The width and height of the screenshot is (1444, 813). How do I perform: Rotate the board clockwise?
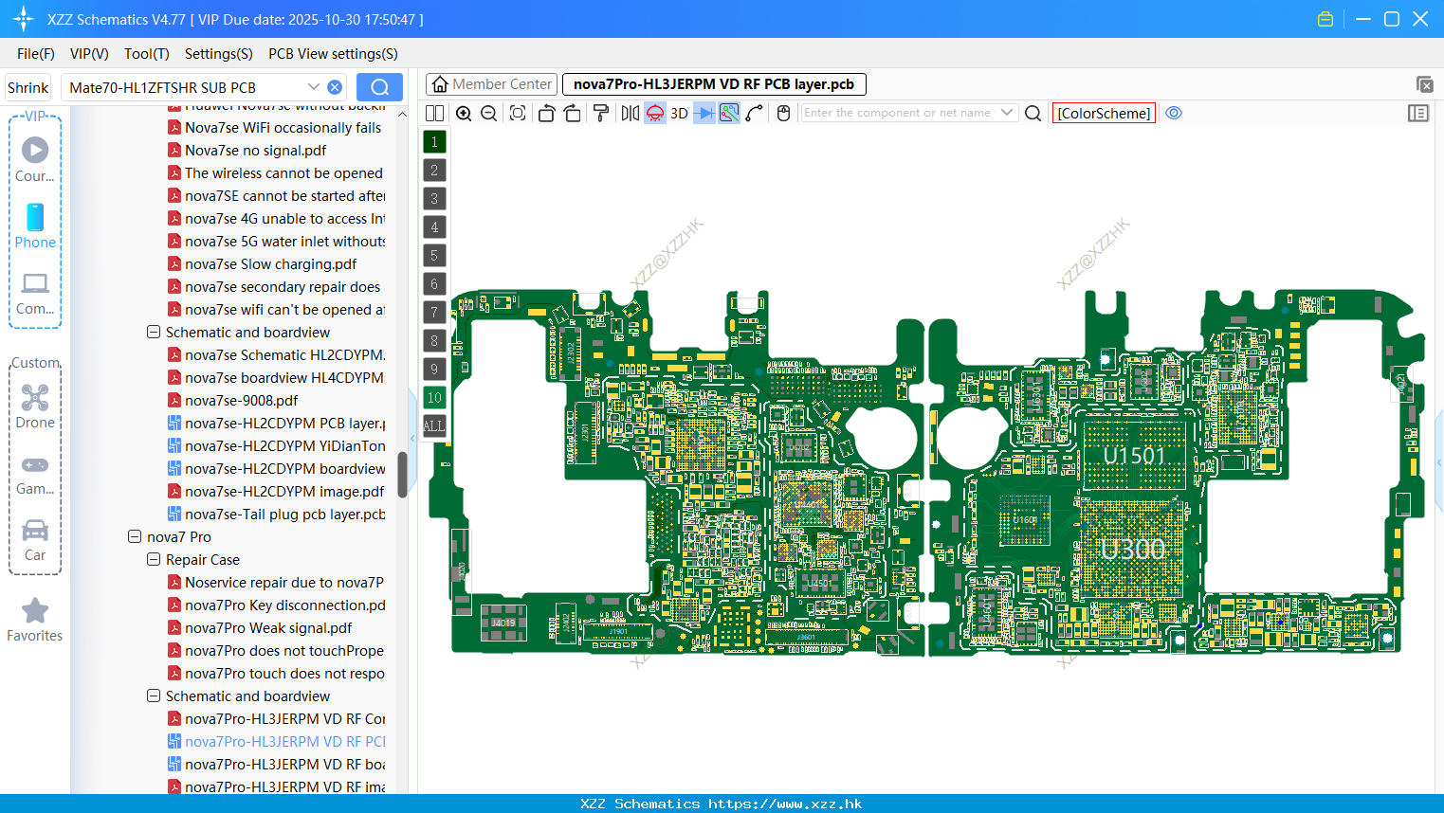pyautogui.click(x=572, y=113)
